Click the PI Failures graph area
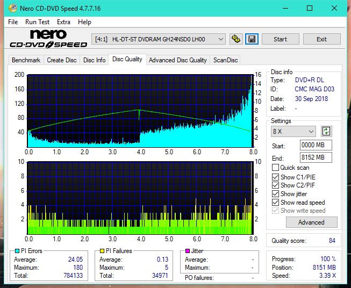Screen dimensions: 351x288 [140, 198]
